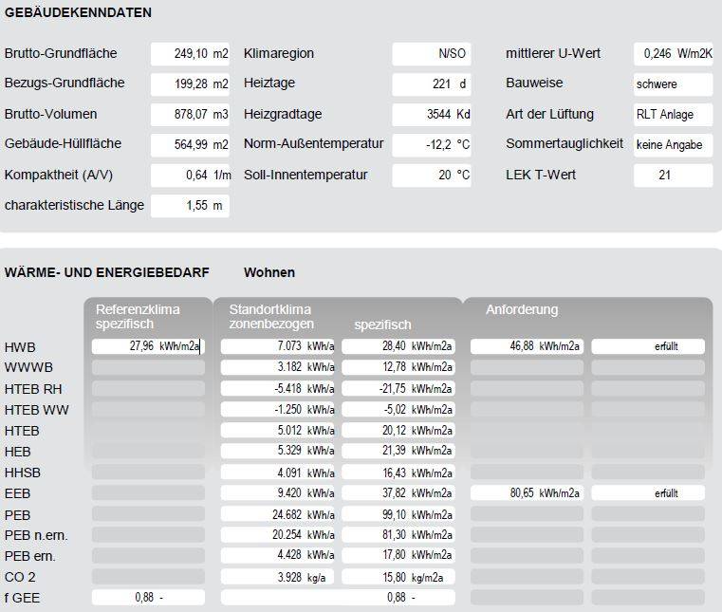The height and width of the screenshot is (612, 722).
Task: Select the HTEB WW spezifisch value -5,02
Action: pos(398,409)
